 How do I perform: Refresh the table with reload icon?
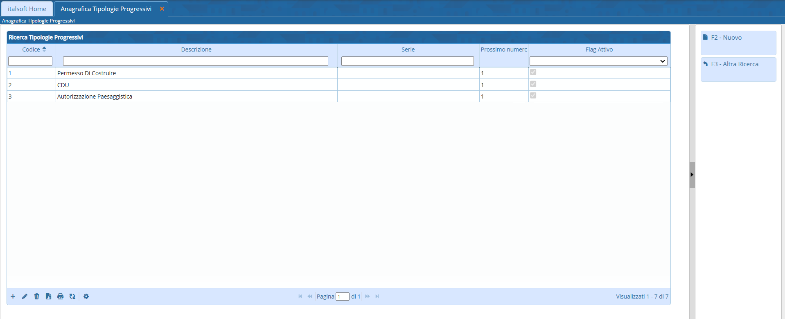[72, 297]
